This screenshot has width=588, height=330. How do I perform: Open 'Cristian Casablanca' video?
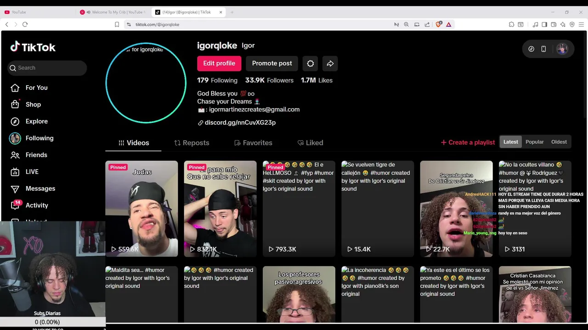point(535,294)
